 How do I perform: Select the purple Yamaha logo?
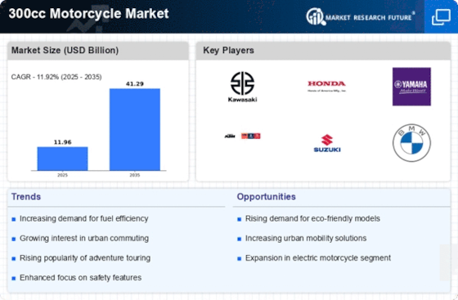coord(411,87)
